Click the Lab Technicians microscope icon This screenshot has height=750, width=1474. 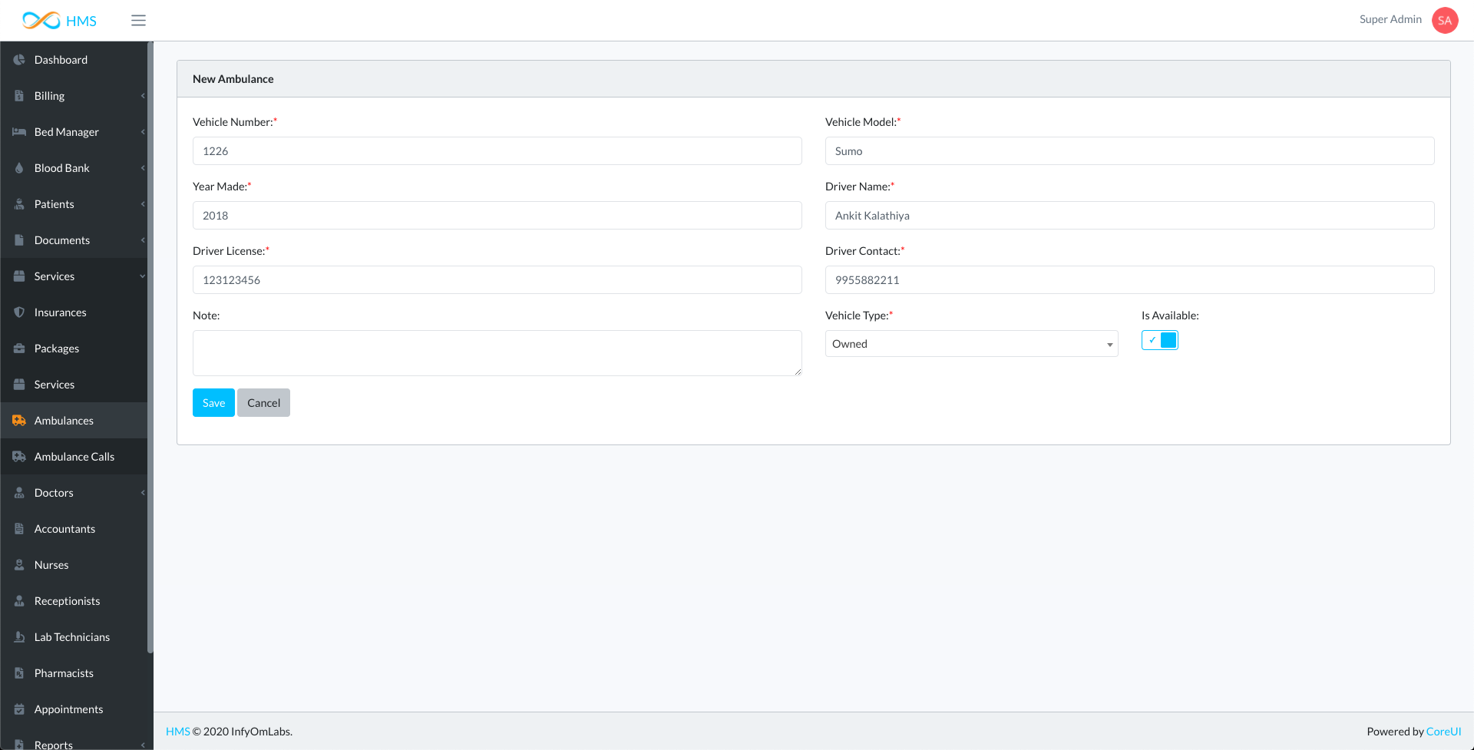[19, 637]
